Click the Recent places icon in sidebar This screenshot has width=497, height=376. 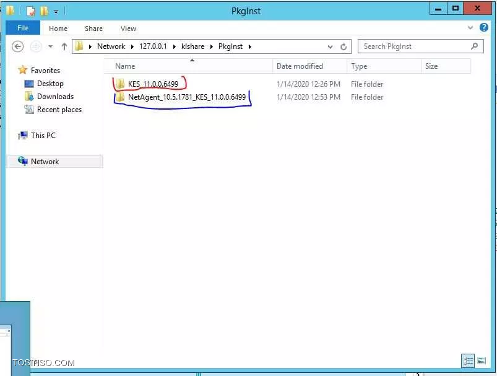(x=29, y=110)
